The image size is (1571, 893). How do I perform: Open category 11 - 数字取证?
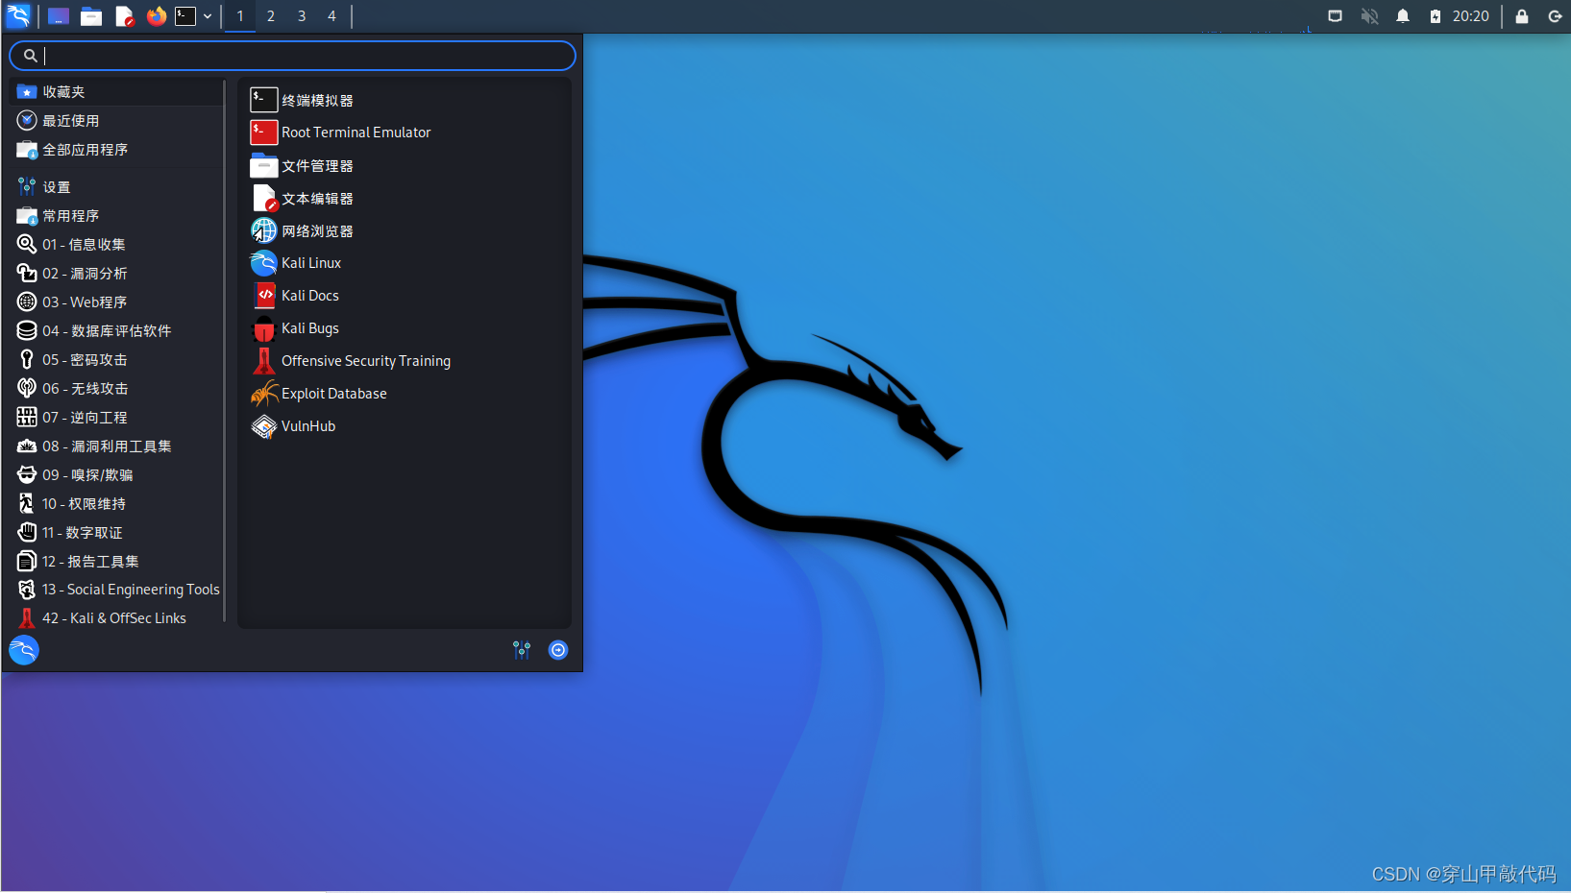click(116, 533)
